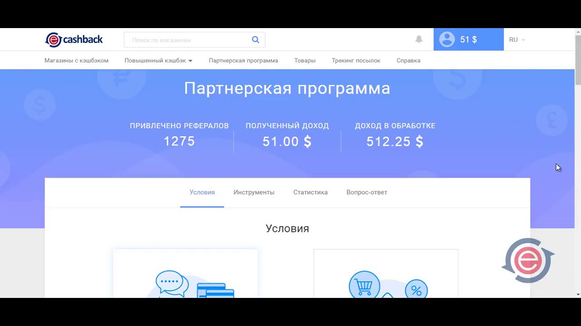Switch to the Инструменты tab
581x326 pixels.
(254, 192)
